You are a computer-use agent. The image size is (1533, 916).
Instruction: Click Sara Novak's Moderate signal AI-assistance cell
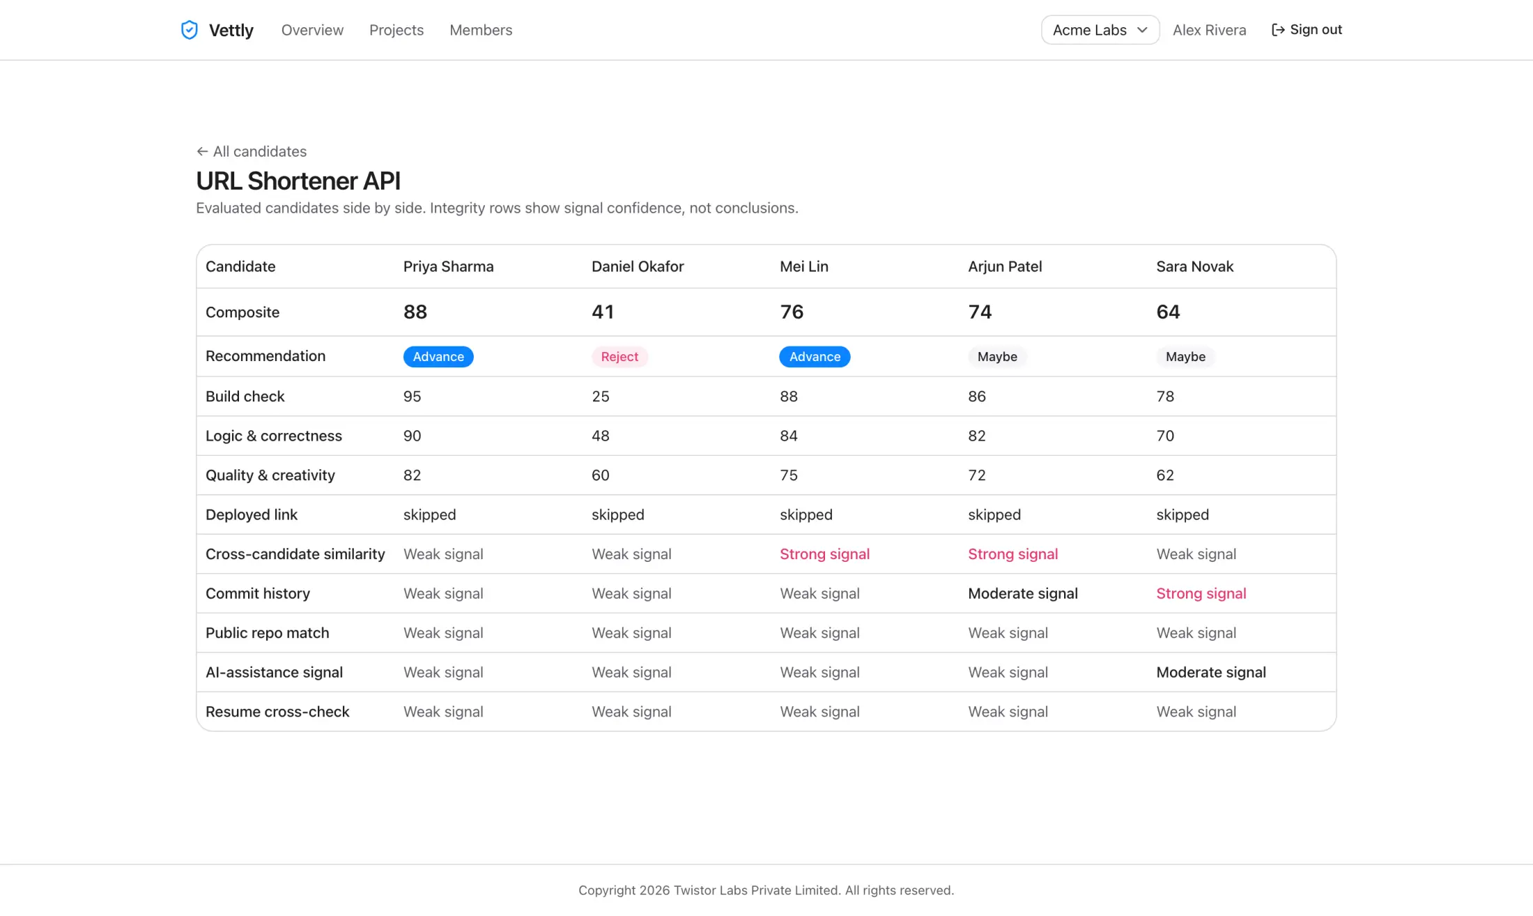click(x=1211, y=672)
